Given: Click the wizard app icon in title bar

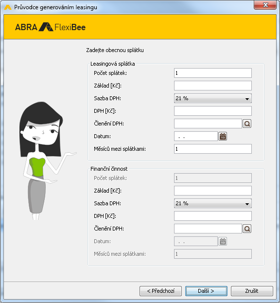Looking at the screenshot, I should (8, 7).
